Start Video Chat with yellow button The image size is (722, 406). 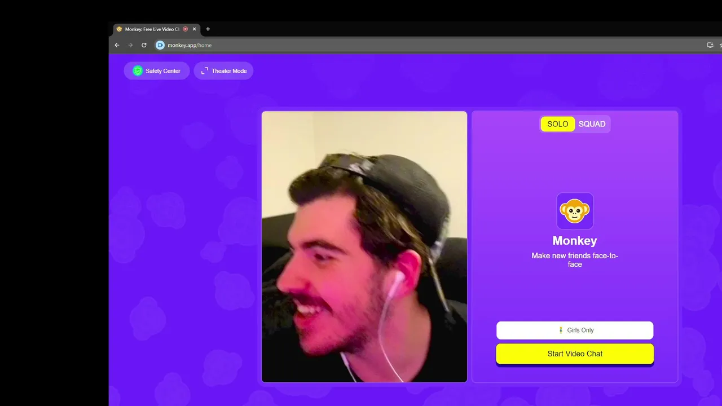point(575,354)
